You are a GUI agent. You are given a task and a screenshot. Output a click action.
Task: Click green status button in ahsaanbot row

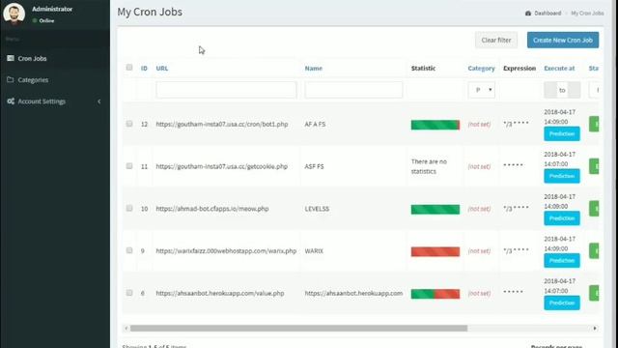[x=594, y=293]
